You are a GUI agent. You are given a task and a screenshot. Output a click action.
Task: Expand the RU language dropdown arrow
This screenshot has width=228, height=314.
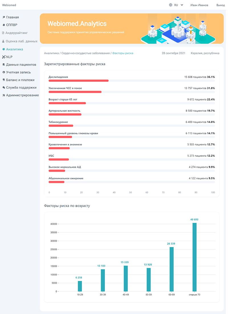coord(182,5)
